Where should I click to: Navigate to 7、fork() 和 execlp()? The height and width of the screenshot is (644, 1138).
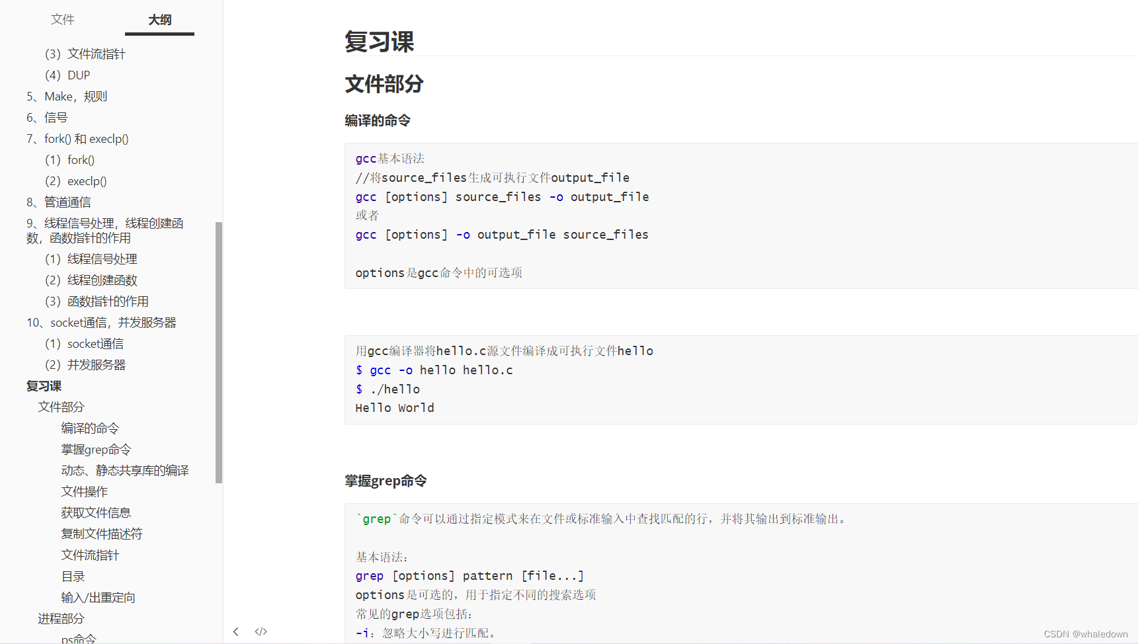[77, 138]
